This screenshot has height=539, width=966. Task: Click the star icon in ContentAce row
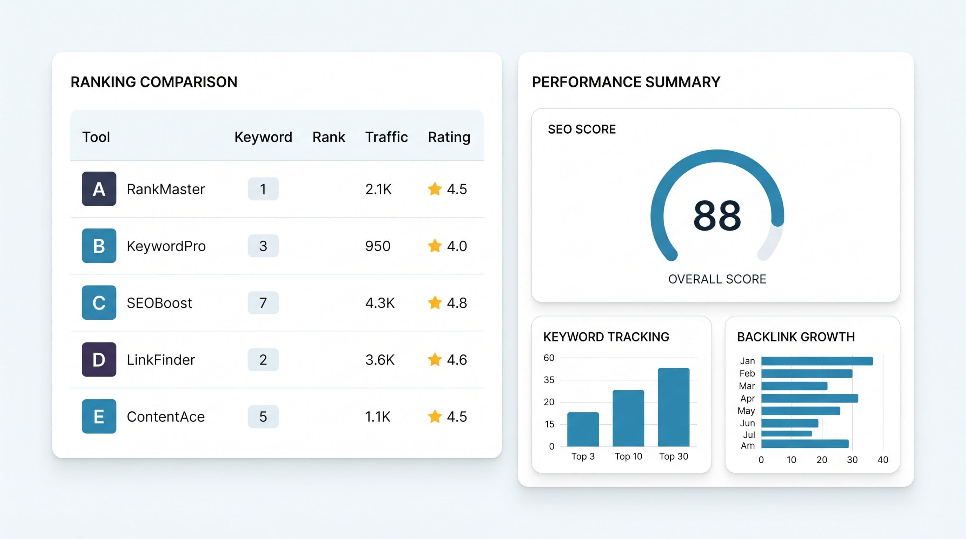coord(435,417)
